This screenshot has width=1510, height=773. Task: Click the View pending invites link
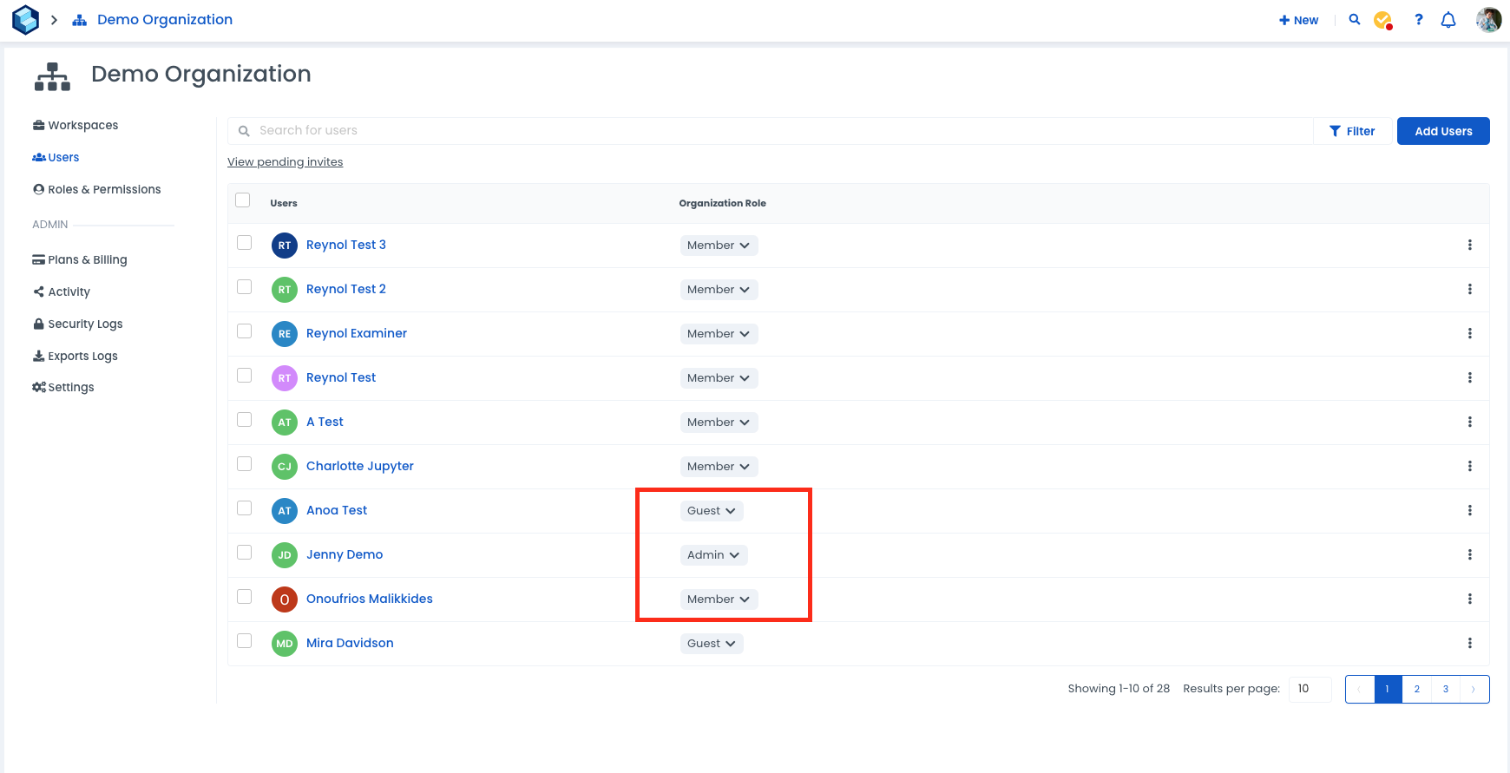(285, 162)
